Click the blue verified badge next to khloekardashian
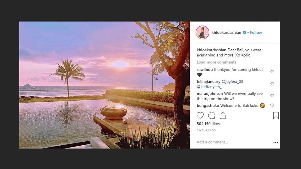The image size is (301, 169). tap(244, 32)
